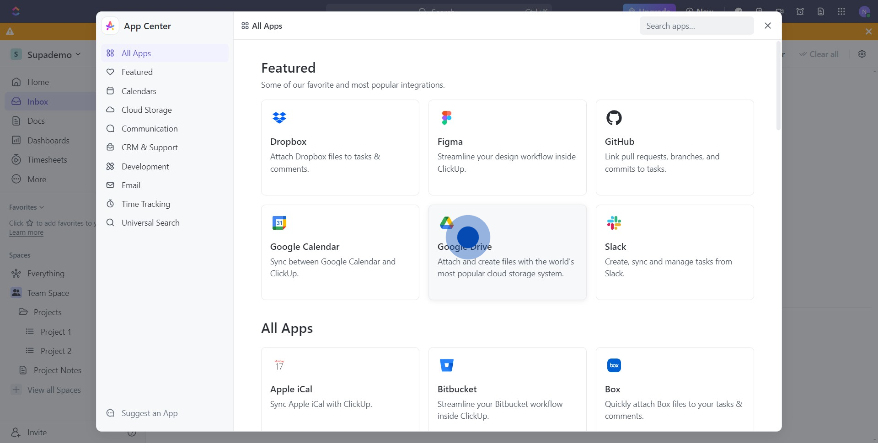Viewport: 878px width, 443px height.
Task: Select Email category
Action: coord(165,185)
